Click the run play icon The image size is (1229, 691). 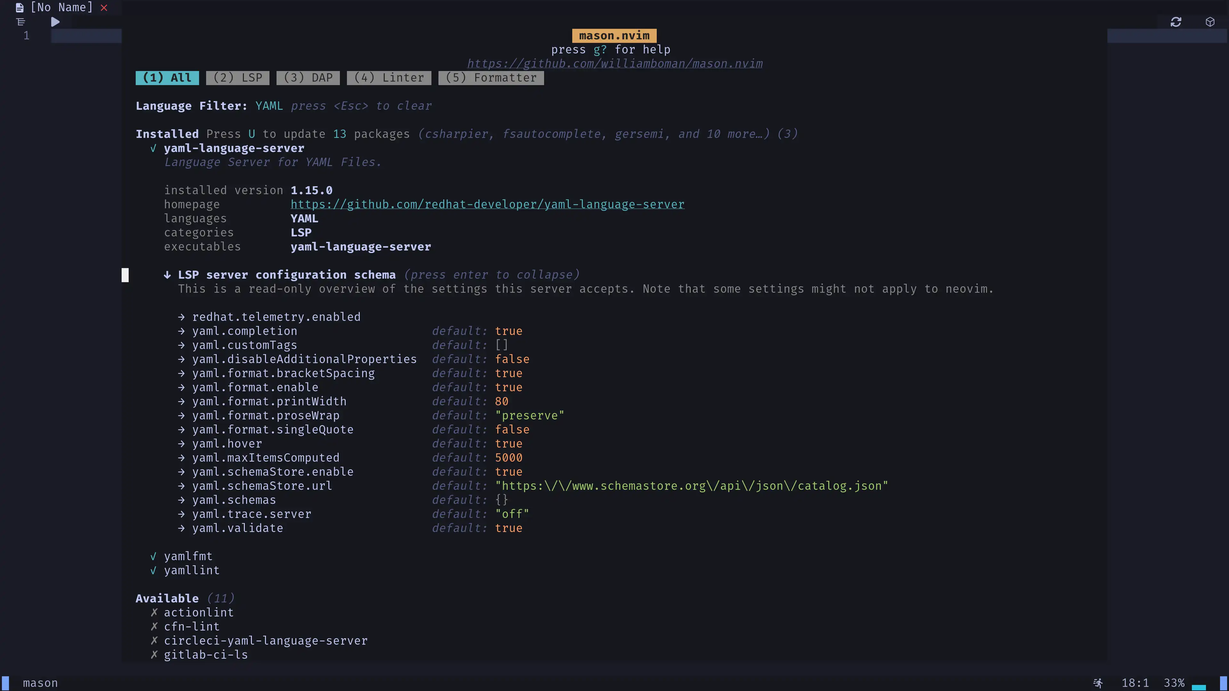click(x=55, y=22)
